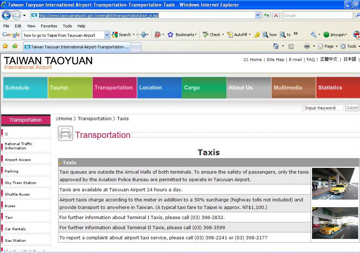Open the Tools menu in menu bar
The width and height of the screenshot is (360, 253).
click(x=67, y=26)
